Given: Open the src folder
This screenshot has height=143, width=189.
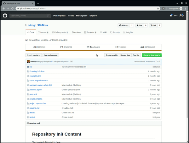Looking at the screenshot, I should [x=31, y=67].
